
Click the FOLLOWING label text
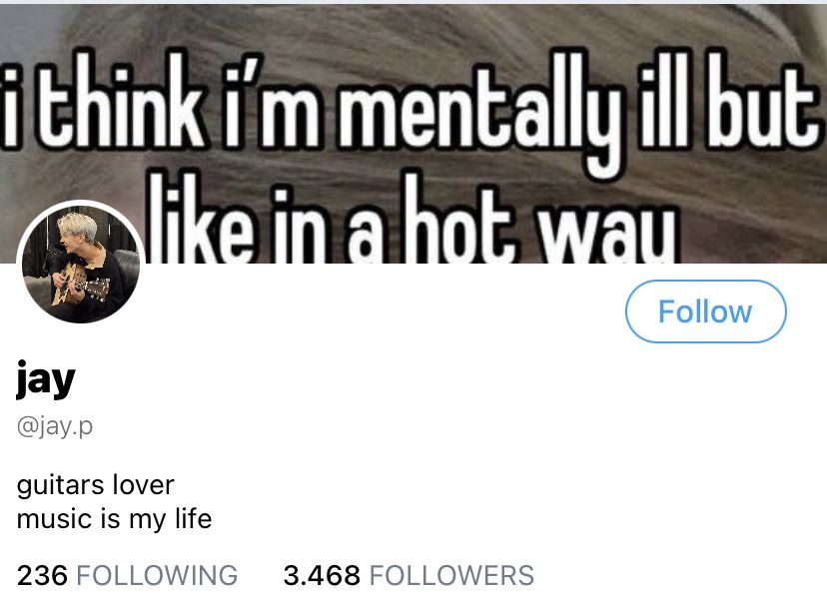point(157,575)
